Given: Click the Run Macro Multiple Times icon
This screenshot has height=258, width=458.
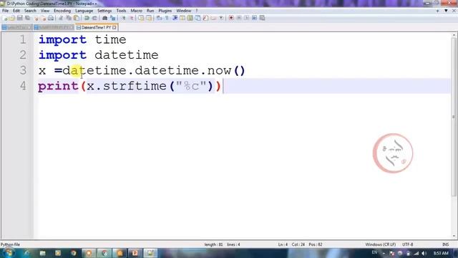Looking at the screenshot, I should [255, 18].
